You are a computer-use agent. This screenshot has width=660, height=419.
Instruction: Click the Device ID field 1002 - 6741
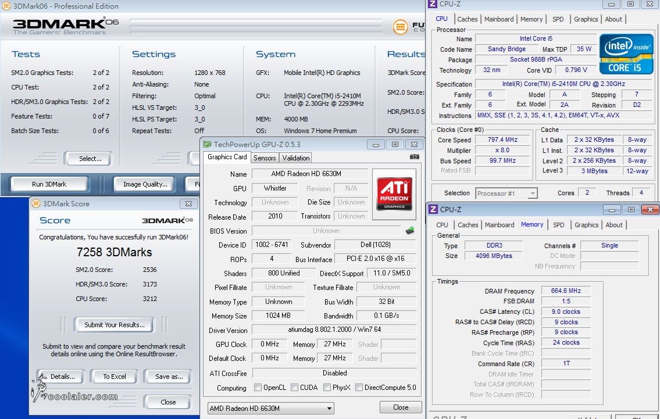point(272,245)
